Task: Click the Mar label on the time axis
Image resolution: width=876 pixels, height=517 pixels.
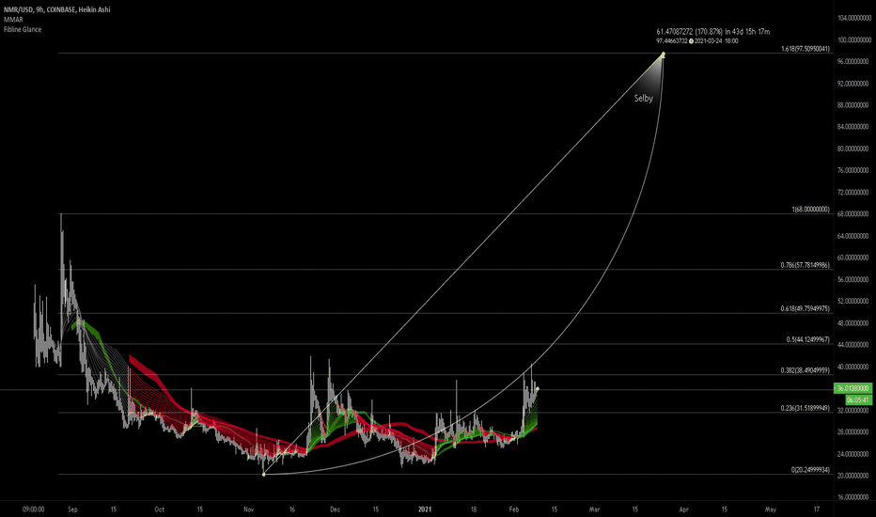Action: click(x=594, y=509)
